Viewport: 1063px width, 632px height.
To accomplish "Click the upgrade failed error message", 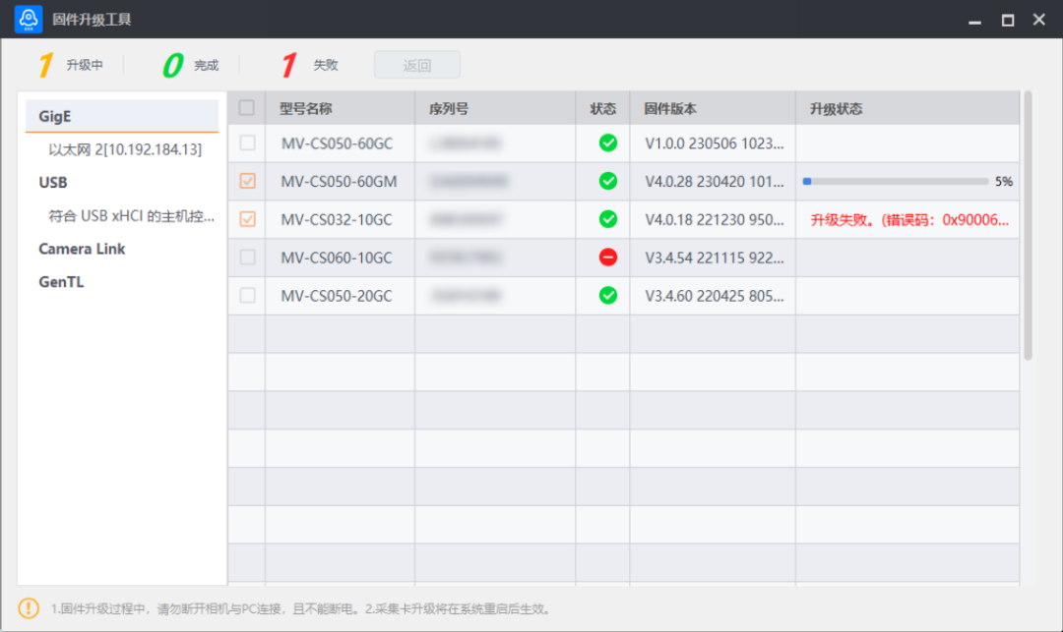I will tap(908, 220).
